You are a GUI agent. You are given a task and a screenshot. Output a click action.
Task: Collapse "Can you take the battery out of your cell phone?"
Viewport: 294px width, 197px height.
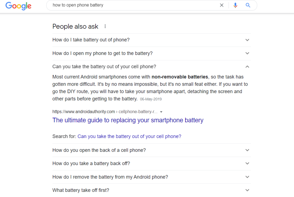coord(152,67)
